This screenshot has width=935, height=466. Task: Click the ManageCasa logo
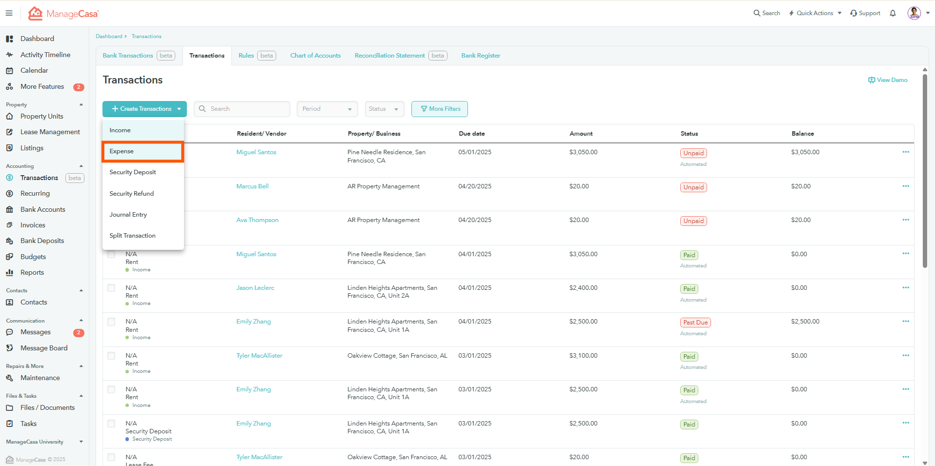pos(63,13)
